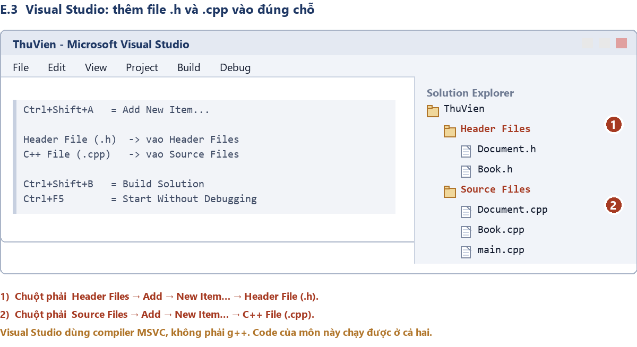Open the File menu
Viewport: 637px width, 347px height.
coord(21,67)
